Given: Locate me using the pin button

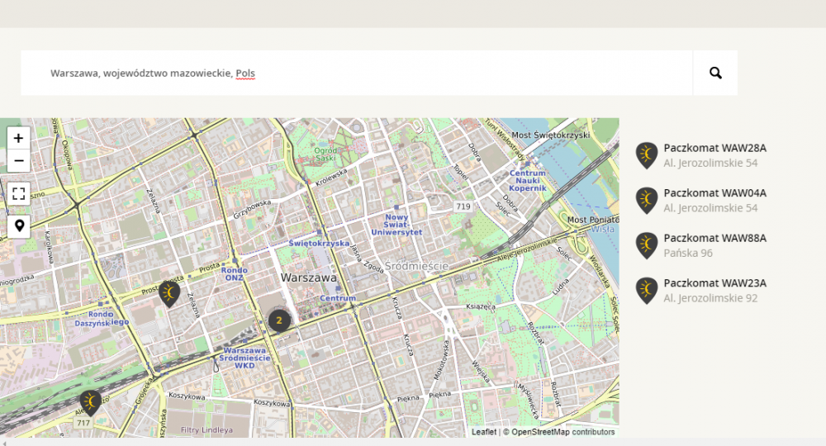Looking at the screenshot, I should click(18, 226).
